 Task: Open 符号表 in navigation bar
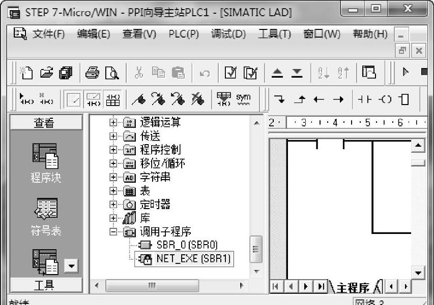(46, 217)
